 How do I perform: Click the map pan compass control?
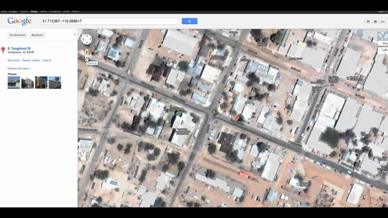(x=87, y=39)
